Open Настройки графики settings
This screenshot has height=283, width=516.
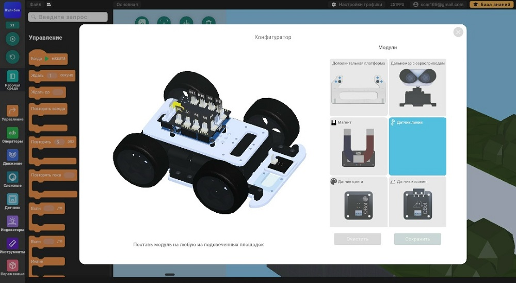point(357,4)
